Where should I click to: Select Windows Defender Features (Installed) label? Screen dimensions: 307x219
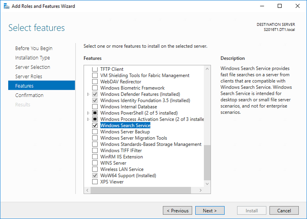[140, 94]
